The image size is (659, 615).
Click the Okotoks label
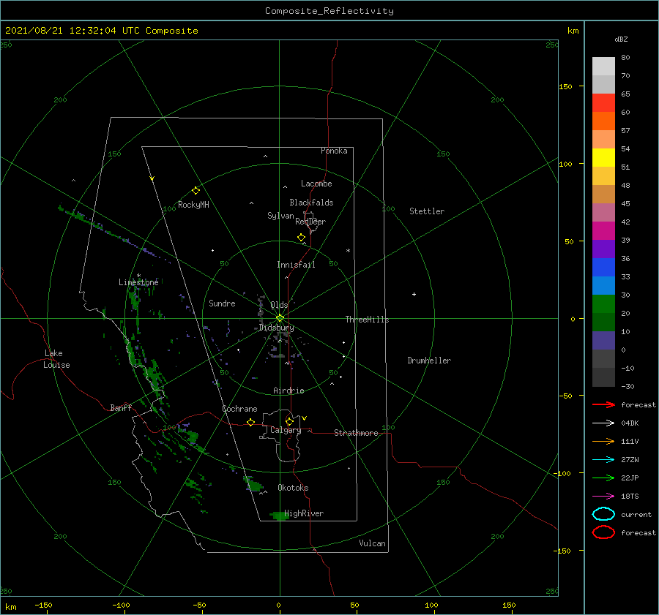[x=293, y=488]
